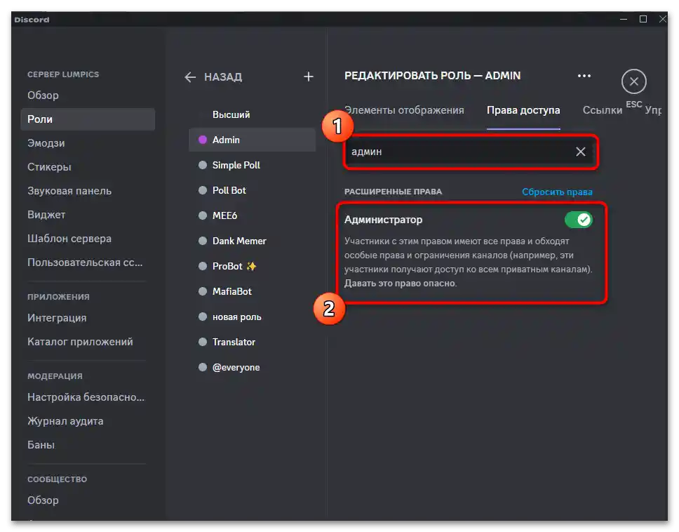Select the @everyone role
The width and height of the screenshot is (679, 532).
coord(236,367)
